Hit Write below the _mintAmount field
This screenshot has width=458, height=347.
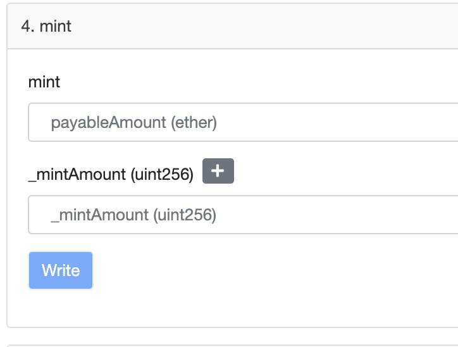(x=61, y=270)
